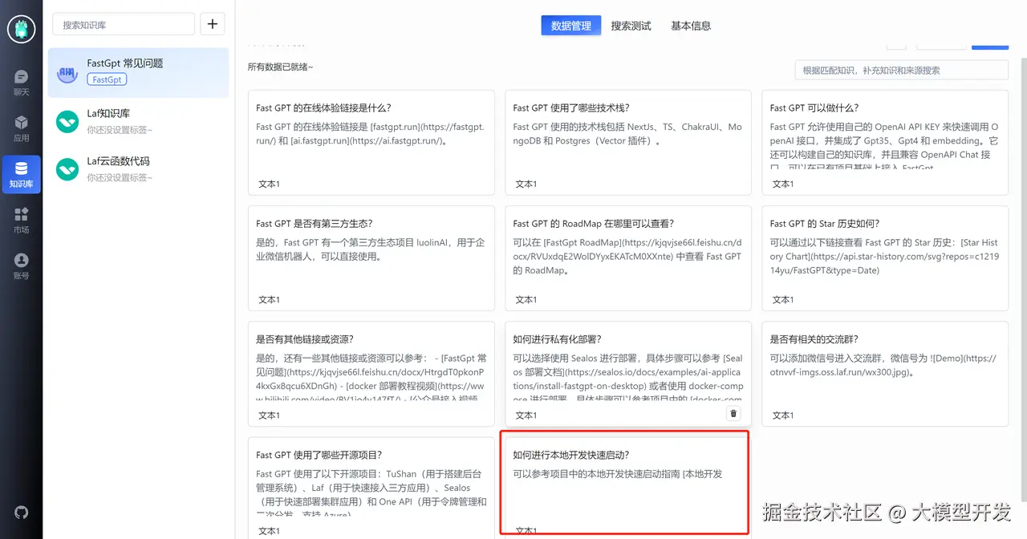Click the 根据匹配知识 search box
Screen dimensions: 1027x539
point(901,70)
